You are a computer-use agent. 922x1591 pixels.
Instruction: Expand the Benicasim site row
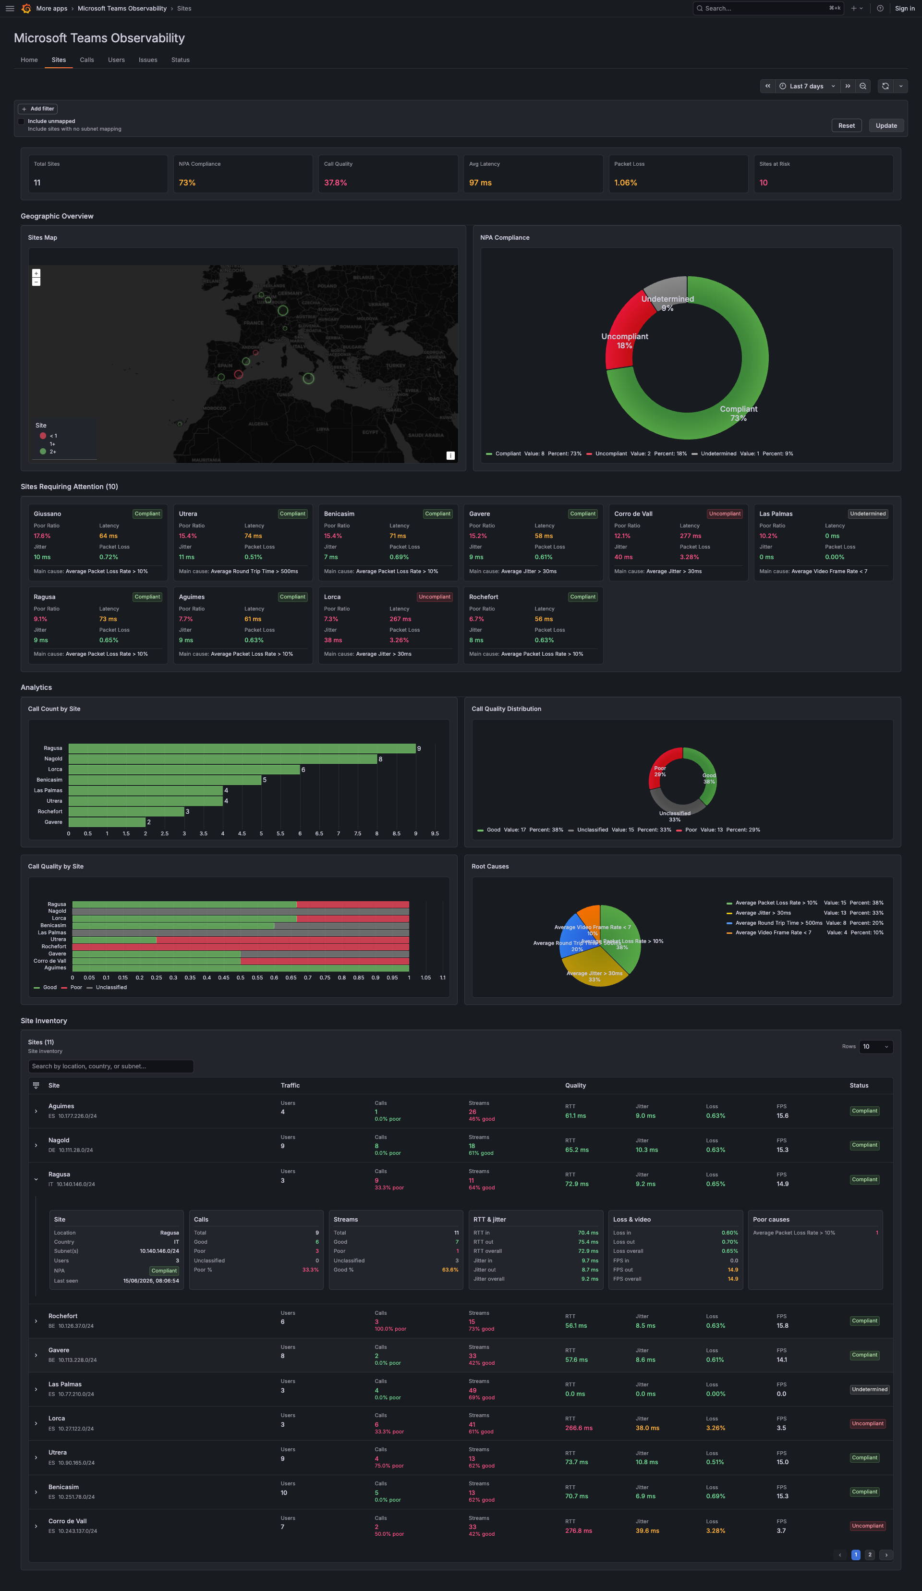pos(36,1492)
